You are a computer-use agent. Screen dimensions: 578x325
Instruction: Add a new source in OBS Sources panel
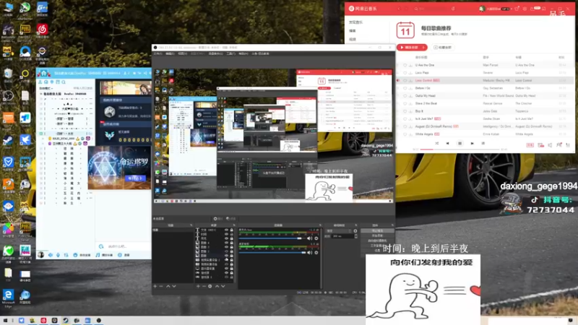tap(198, 286)
